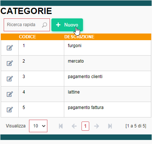Create a new category with Nuovo
The width and height of the screenshot is (152, 144).
(67, 25)
